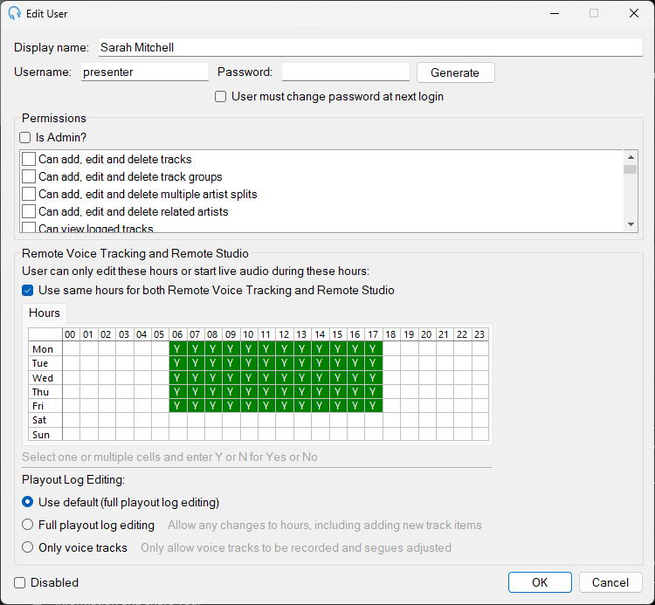Select the empty Sat 10 cell
The height and width of the screenshot is (605, 655).
249,420
